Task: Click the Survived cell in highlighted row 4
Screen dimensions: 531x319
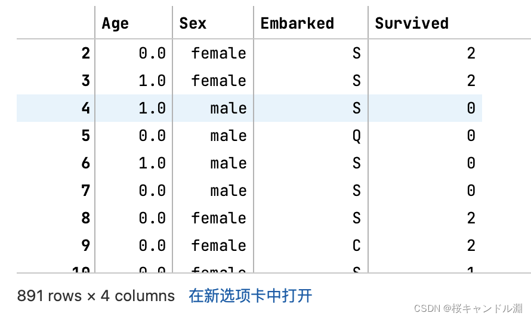Action: click(471, 108)
